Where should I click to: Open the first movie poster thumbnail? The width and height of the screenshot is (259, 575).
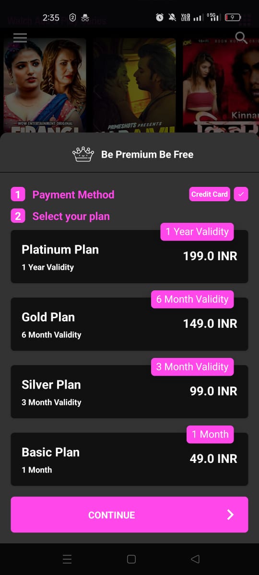pos(45,85)
